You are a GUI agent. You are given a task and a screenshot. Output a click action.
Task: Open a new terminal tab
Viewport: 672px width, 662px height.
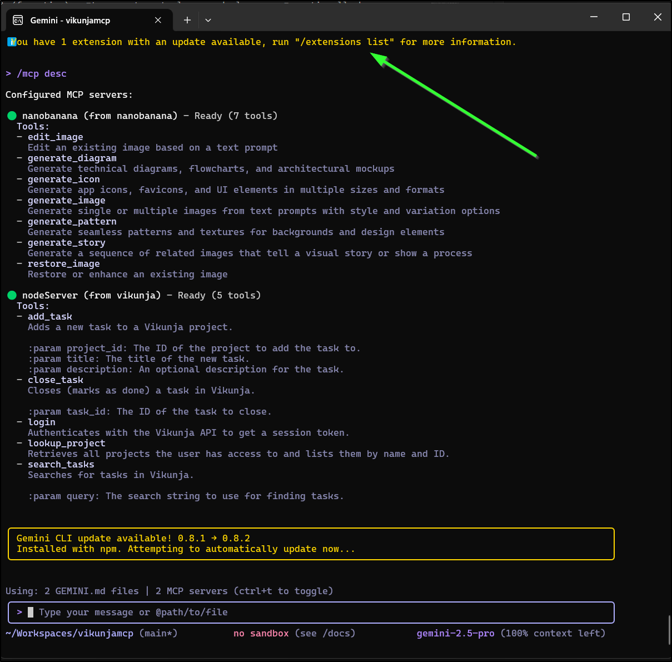tap(187, 20)
